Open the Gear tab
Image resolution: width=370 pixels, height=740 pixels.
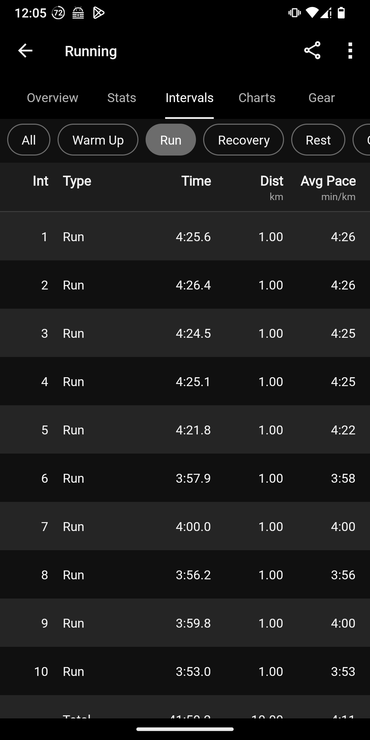click(x=321, y=98)
